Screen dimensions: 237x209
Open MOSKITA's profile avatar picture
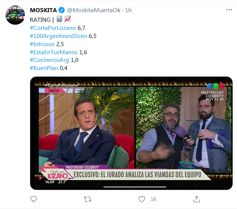pyautogui.click(x=15, y=15)
